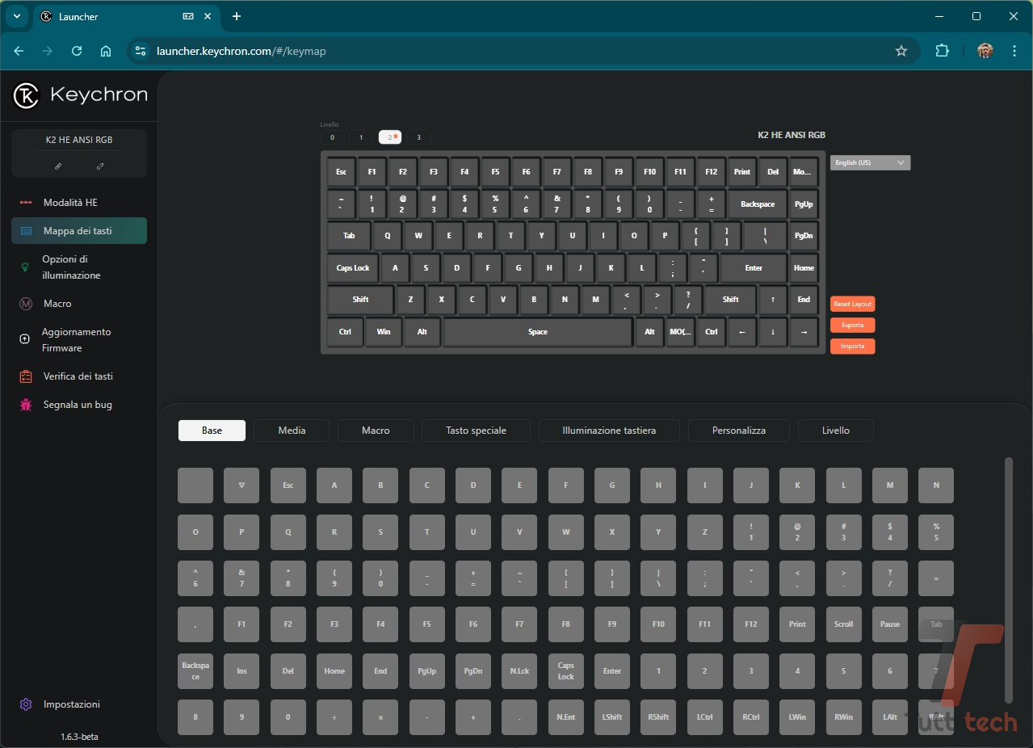Image resolution: width=1033 pixels, height=748 pixels.
Task: Click the pink bug report icon
Action: (x=26, y=405)
